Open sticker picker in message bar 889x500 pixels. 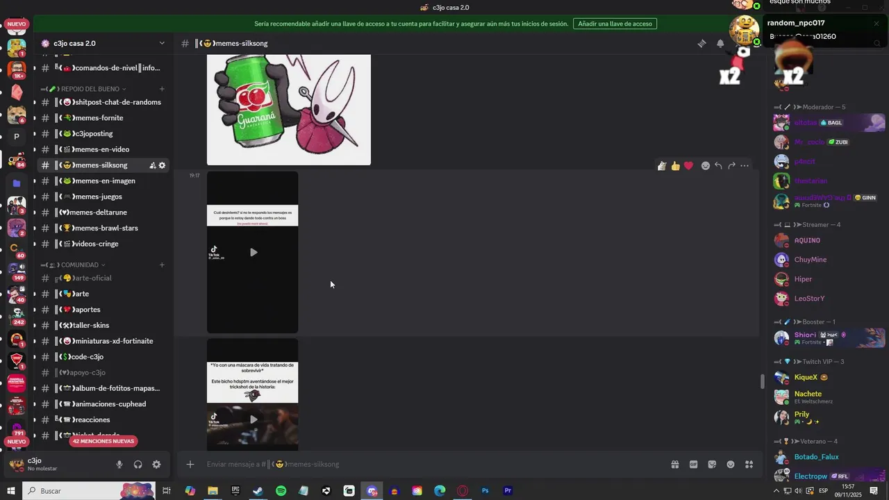click(712, 465)
